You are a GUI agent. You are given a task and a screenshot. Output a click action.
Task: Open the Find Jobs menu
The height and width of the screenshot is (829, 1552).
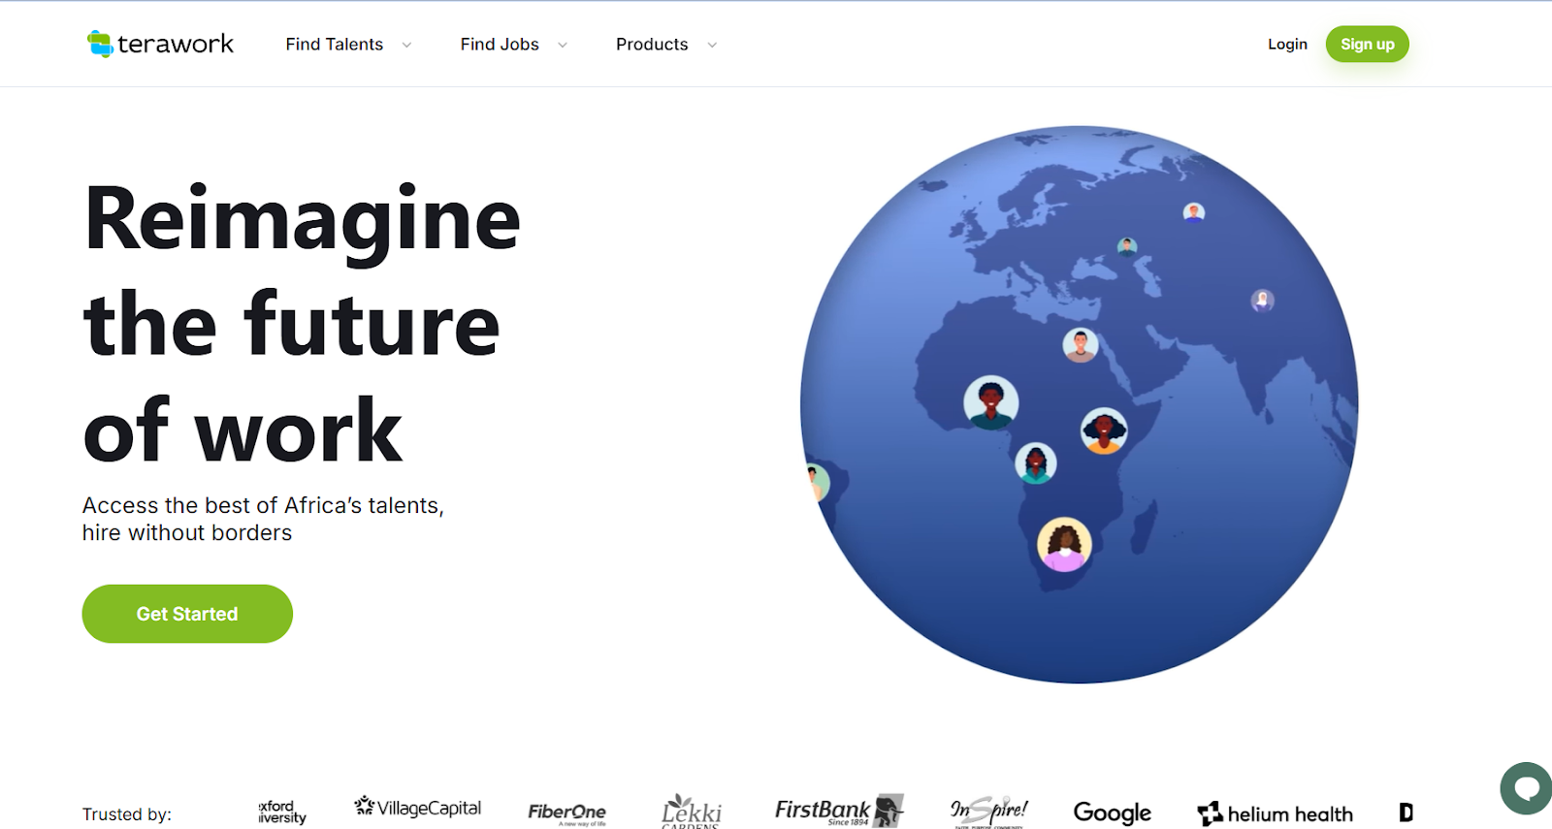pos(500,45)
